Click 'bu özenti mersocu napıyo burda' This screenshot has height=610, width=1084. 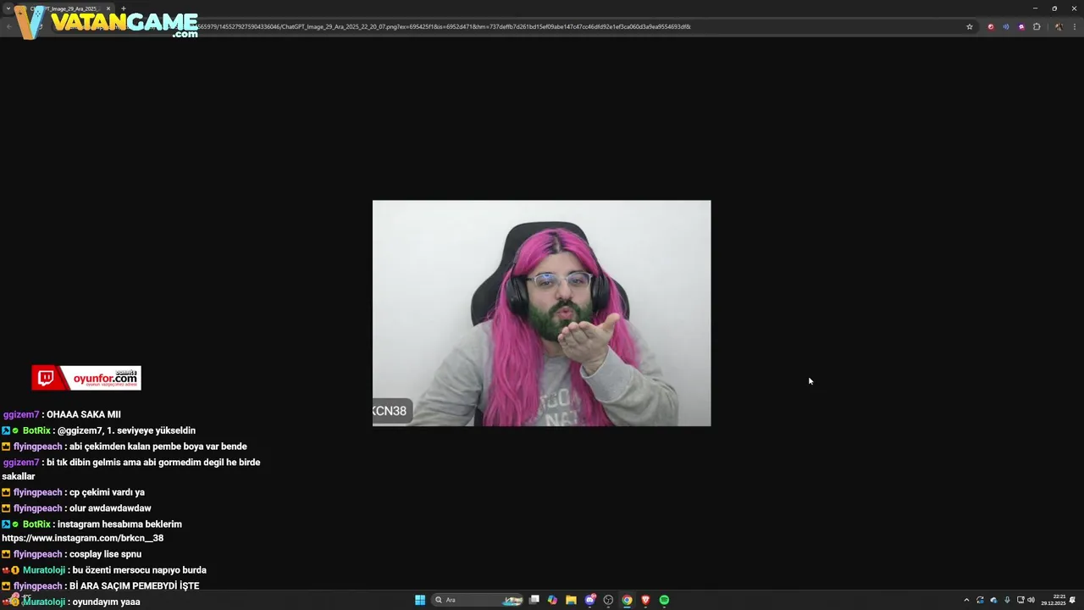(x=140, y=570)
